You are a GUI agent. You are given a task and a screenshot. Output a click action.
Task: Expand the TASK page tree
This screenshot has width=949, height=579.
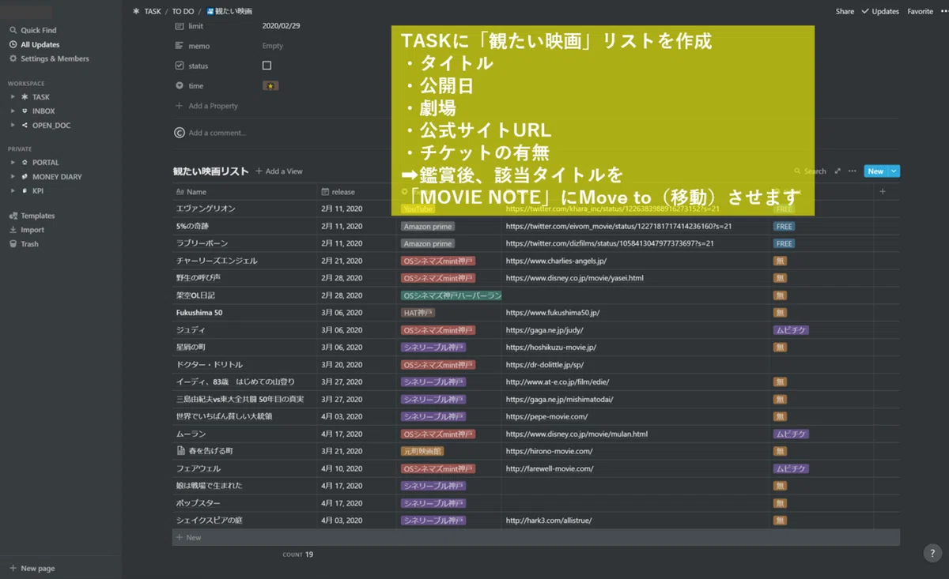tap(13, 97)
